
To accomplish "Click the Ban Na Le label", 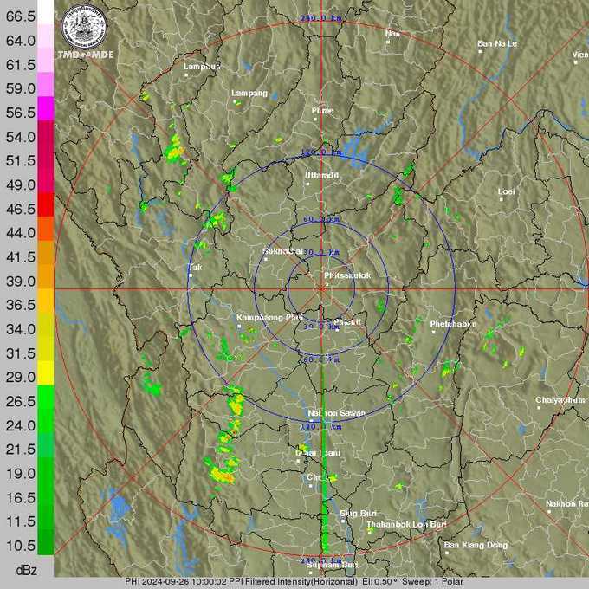I will tap(497, 43).
